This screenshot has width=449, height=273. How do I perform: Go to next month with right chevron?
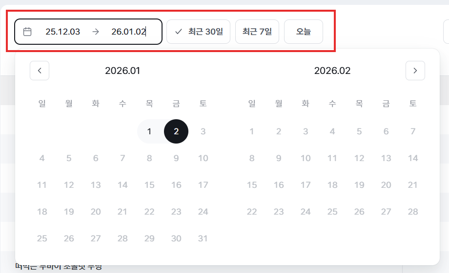415,71
